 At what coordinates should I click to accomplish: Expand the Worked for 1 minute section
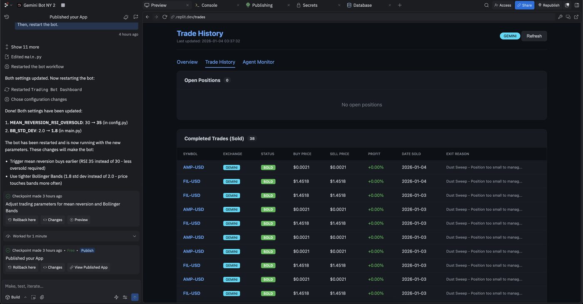71,236
